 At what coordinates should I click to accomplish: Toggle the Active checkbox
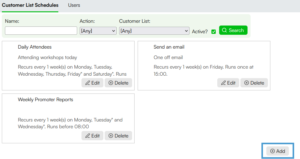tap(214, 32)
